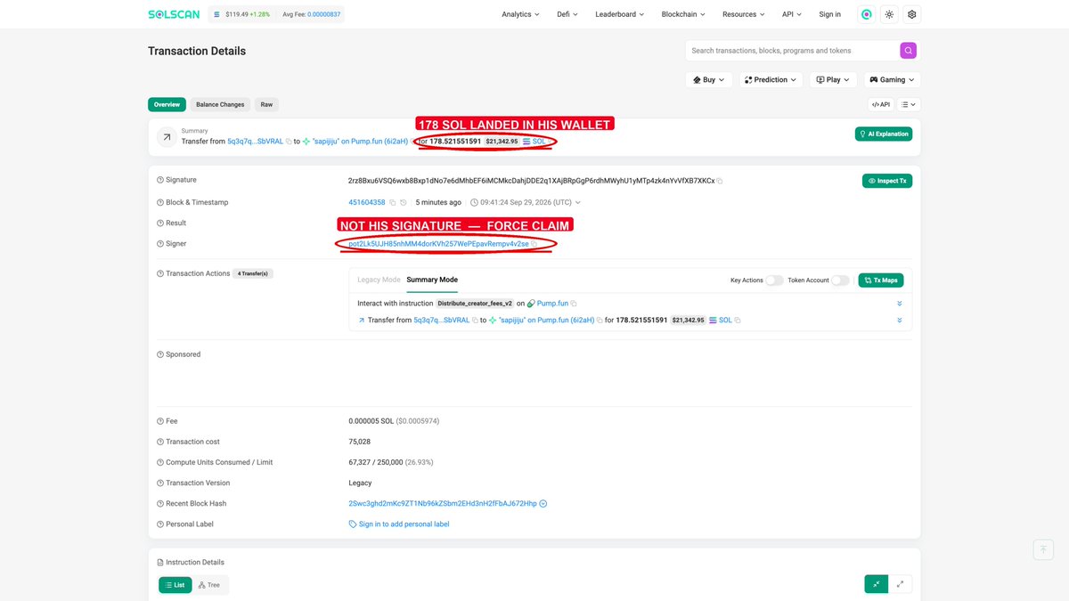Copy the signer address

(534, 244)
